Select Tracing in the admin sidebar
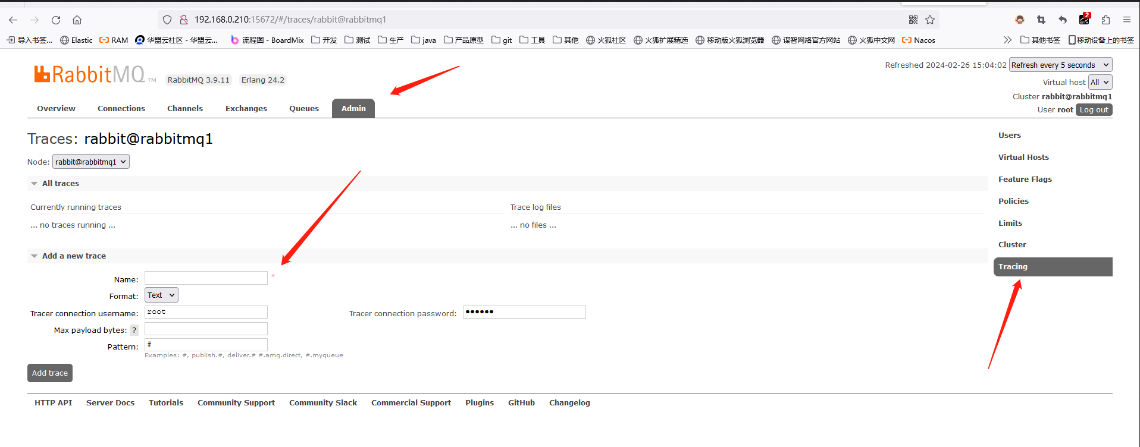The image size is (1140, 447). click(1053, 267)
